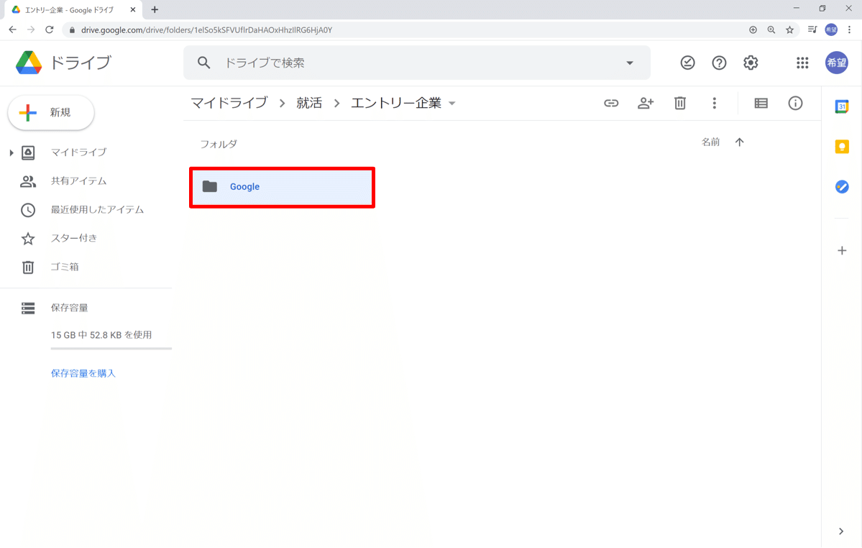
Task: Copy the link for エントリー企業 folder
Action: 611,103
